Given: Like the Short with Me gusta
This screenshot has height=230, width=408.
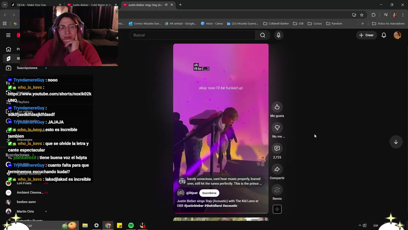Looking at the screenshot, I should pyautogui.click(x=277, y=107).
